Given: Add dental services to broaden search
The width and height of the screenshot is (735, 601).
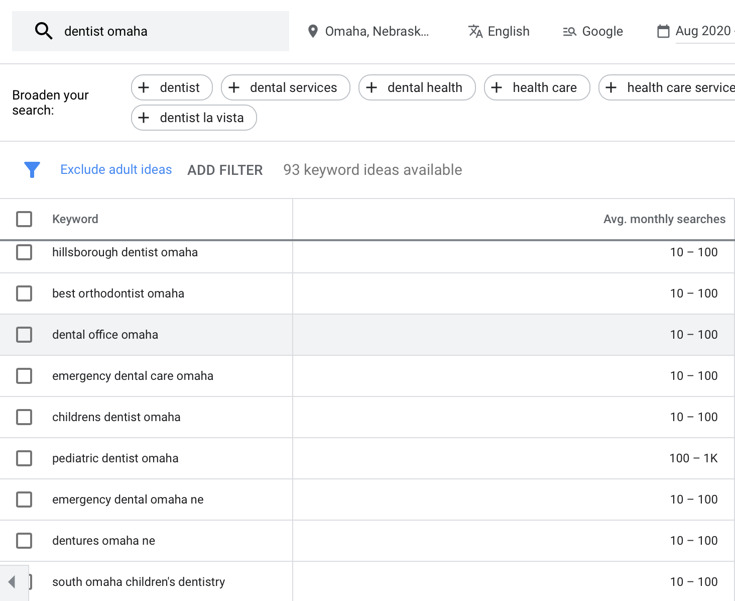Looking at the screenshot, I should pos(286,87).
